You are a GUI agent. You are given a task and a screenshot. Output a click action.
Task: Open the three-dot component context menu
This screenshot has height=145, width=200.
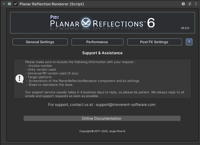[196, 4]
